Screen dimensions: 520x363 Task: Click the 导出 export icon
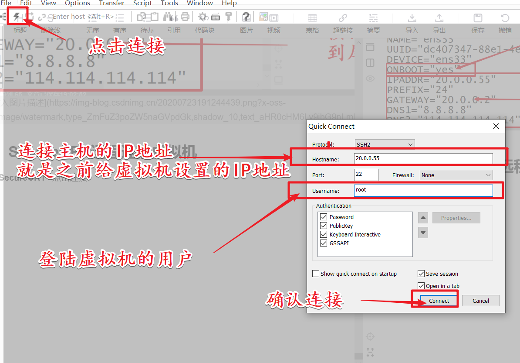439,18
